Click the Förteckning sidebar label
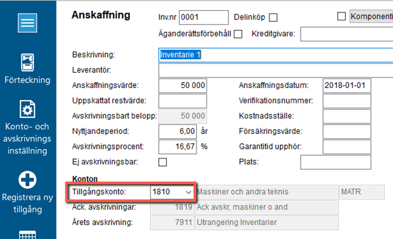This screenshot has height=239, width=393. coord(27,80)
